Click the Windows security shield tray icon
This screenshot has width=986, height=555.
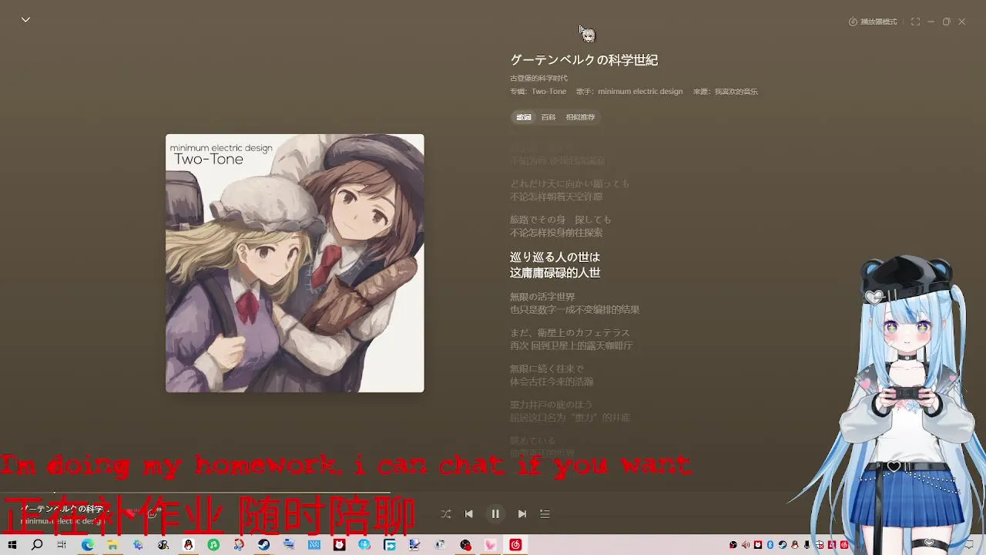click(x=819, y=545)
